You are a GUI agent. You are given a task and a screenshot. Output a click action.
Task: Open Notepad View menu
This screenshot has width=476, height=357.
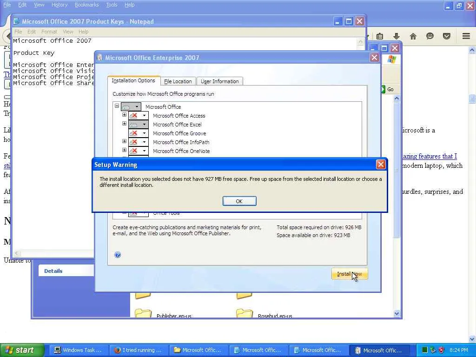[68, 32]
